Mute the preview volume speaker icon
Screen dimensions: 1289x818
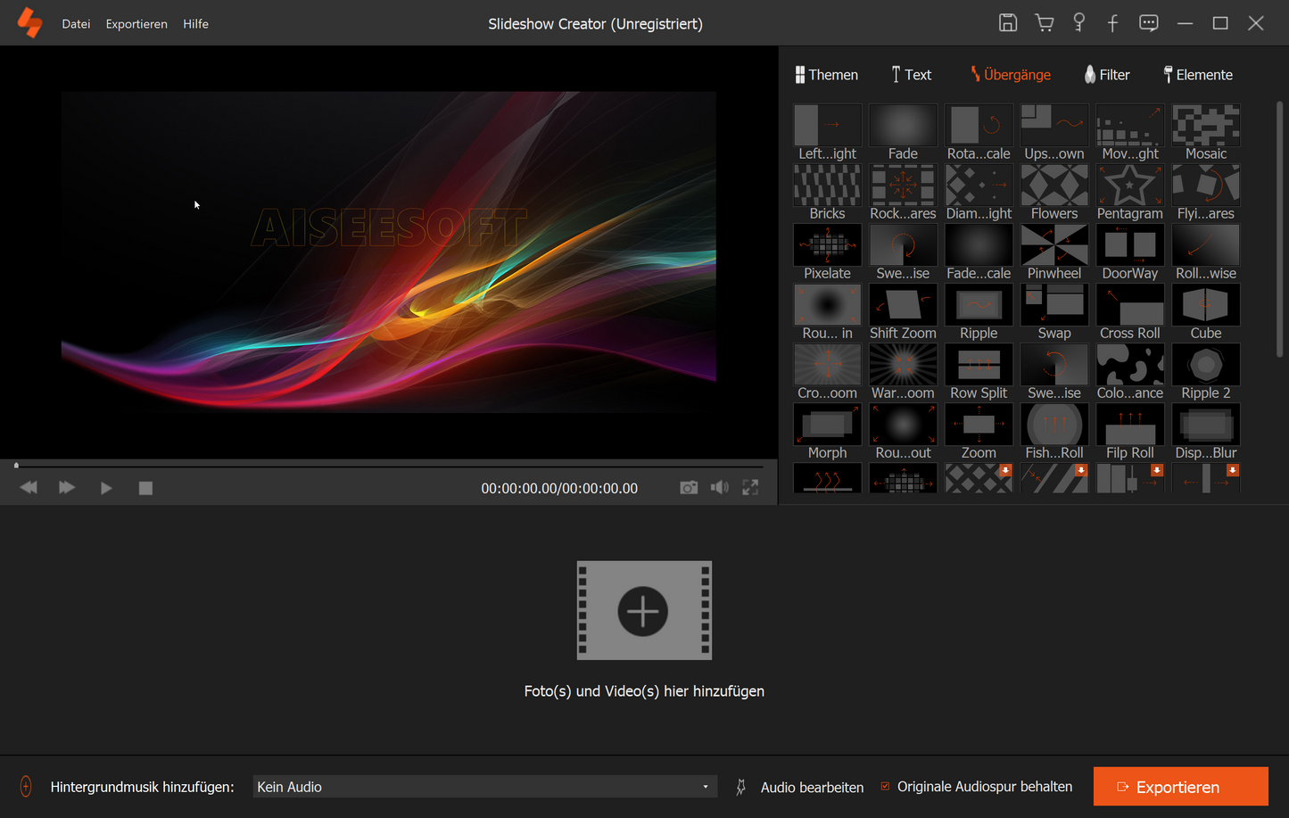(x=719, y=488)
